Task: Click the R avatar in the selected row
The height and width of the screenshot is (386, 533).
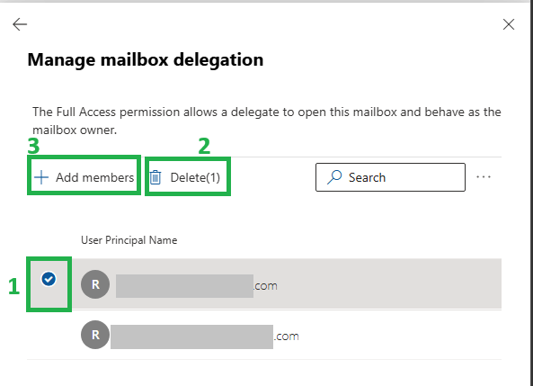Action: 95,284
